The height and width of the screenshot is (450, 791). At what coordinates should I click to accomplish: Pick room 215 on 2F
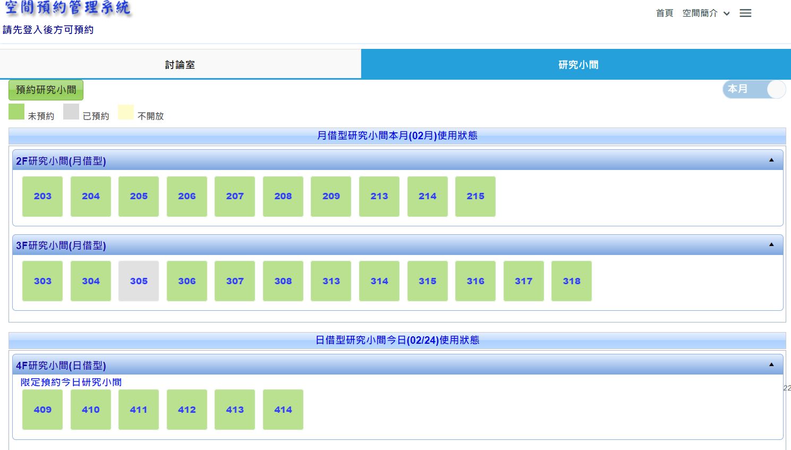click(x=475, y=197)
